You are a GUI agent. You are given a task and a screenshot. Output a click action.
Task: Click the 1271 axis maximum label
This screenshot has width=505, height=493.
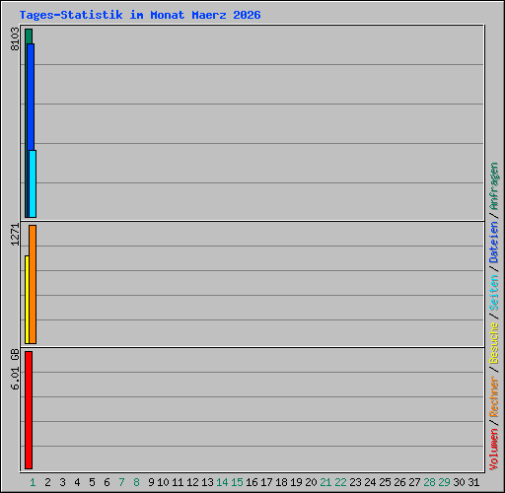tap(15, 235)
